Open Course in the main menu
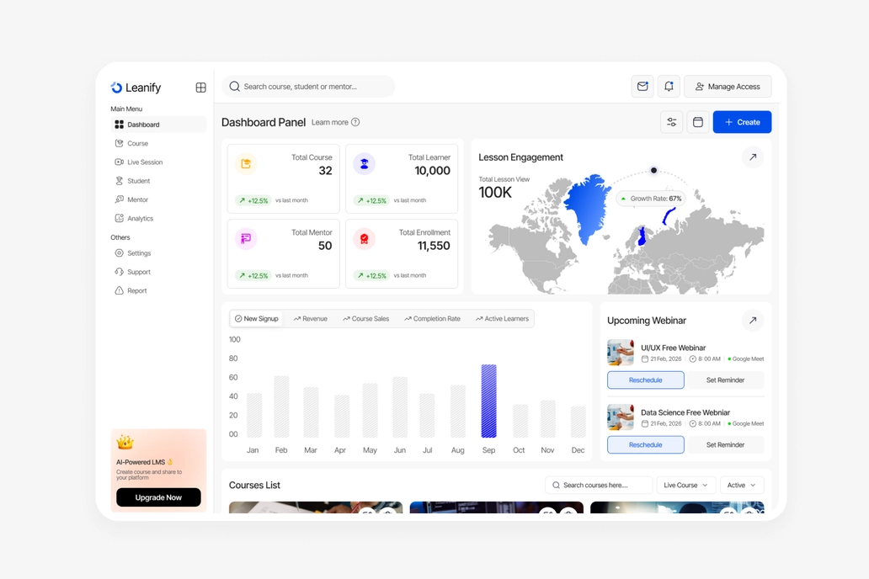 pos(158,144)
